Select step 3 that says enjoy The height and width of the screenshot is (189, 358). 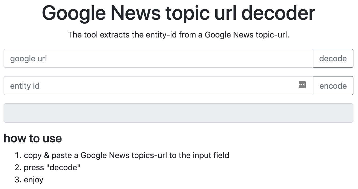(33, 180)
